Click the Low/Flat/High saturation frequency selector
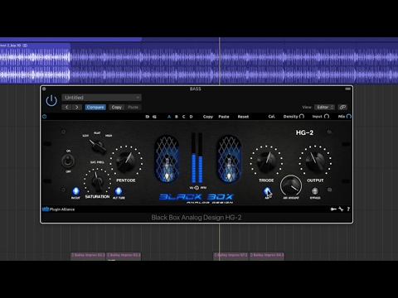The image size is (398, 298). (97, 147)
